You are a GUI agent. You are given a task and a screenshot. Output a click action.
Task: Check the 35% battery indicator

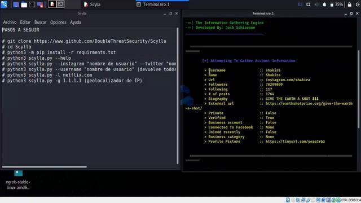(337, 5)
